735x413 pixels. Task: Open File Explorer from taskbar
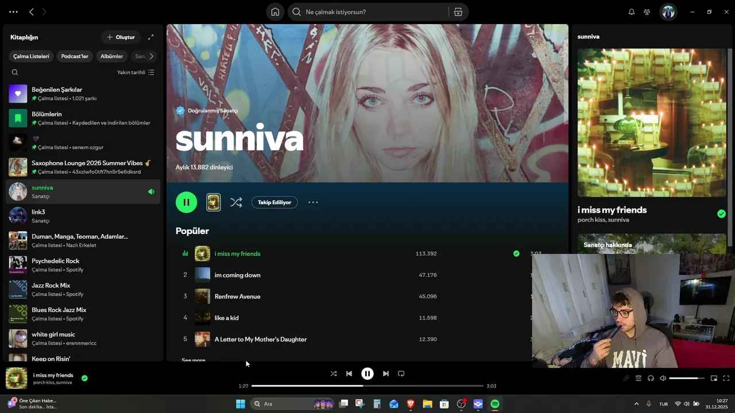click(x=427, y=404)
